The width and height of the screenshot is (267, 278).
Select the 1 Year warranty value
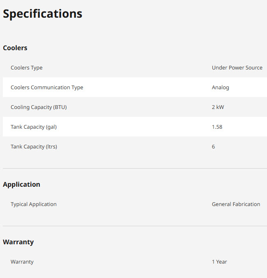(x=219, y=262)
